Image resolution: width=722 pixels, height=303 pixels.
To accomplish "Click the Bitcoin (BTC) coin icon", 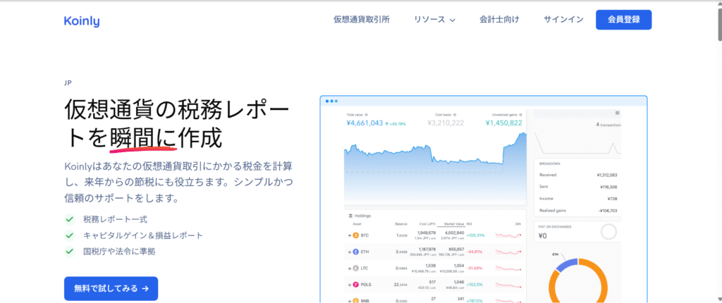I will pyautogui.click(x=356, y=235).
